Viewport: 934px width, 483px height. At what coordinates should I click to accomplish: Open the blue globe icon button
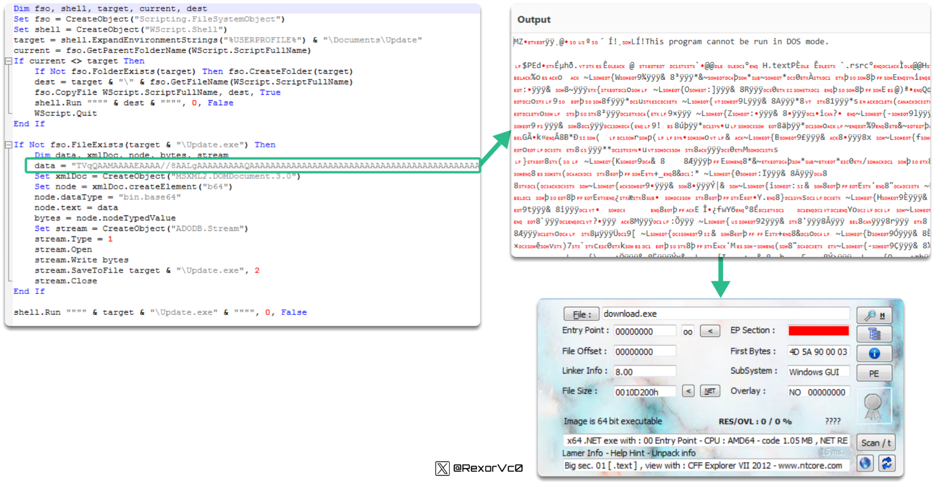coord(865,463)
